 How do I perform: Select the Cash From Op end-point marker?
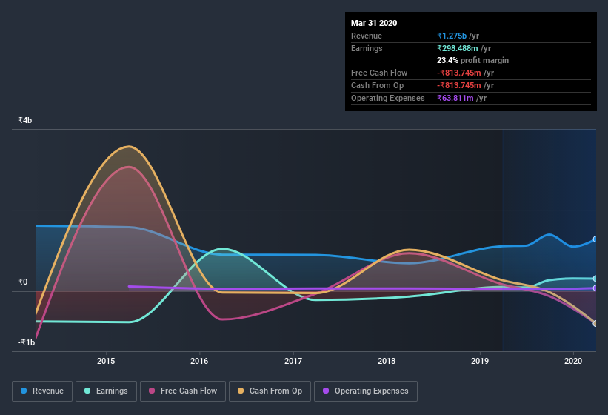(x=595, y=323)
